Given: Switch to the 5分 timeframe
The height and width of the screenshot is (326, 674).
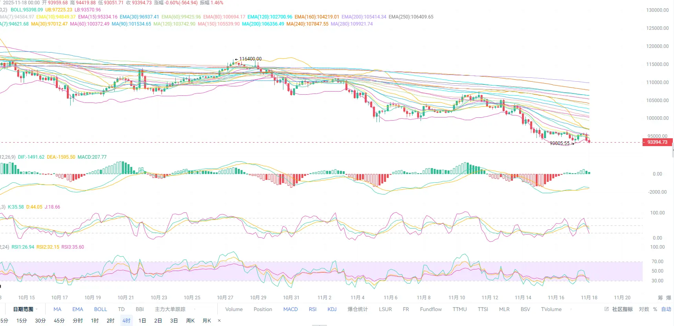Looking at the screenshot, I should 4,321.
